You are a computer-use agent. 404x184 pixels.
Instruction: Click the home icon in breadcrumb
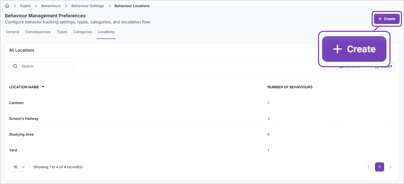(7, 6)
